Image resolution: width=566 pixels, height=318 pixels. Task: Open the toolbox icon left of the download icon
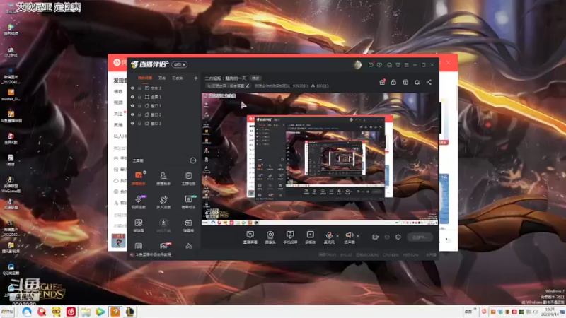pyautogui.click(x=139, y=225)
